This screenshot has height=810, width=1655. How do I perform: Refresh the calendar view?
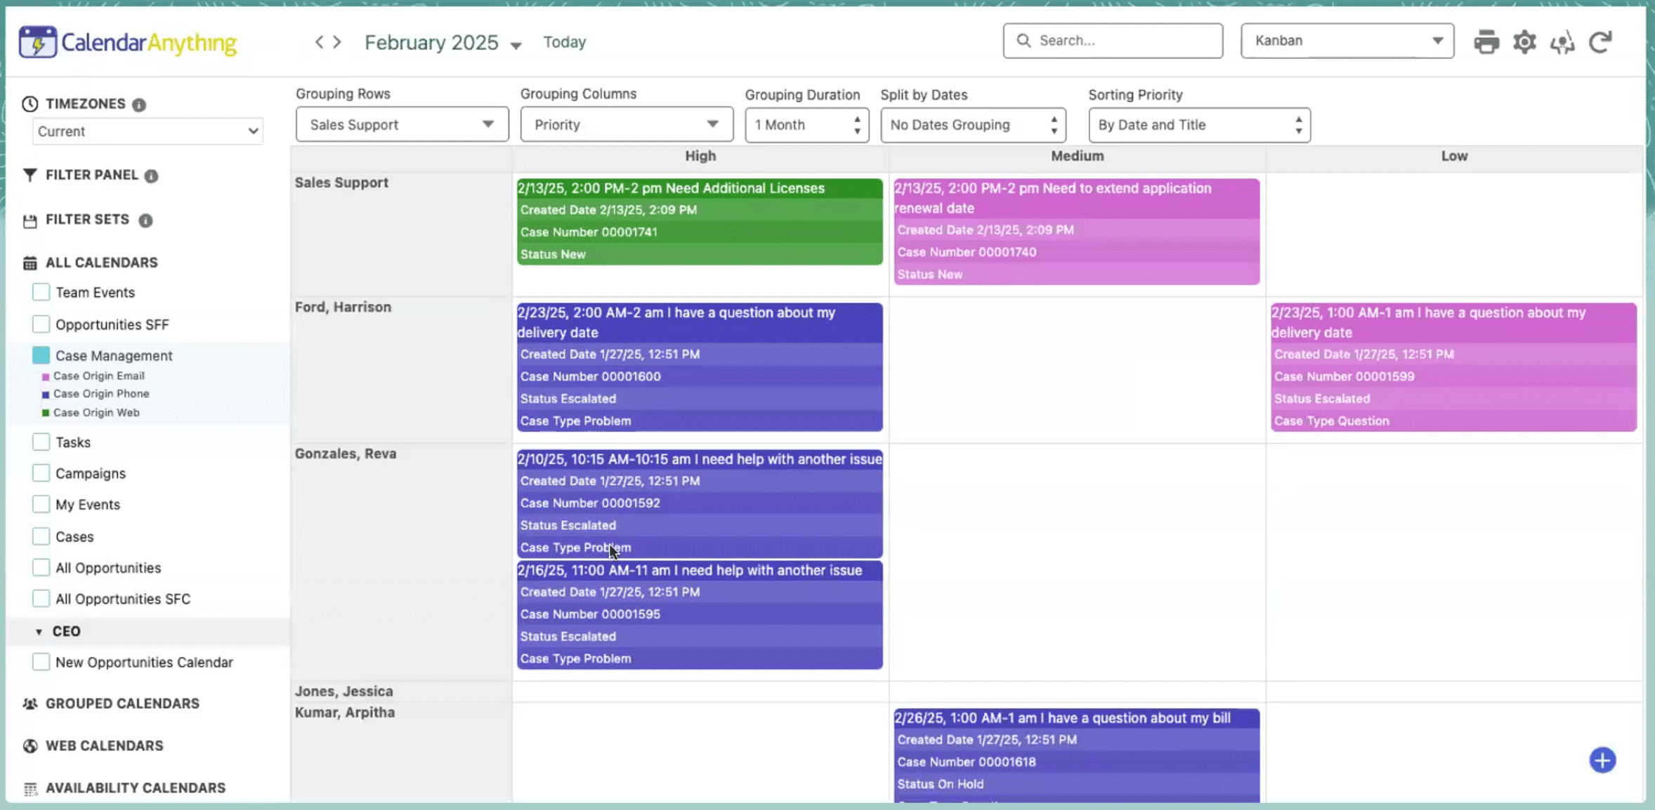[x=1600, y=41]
